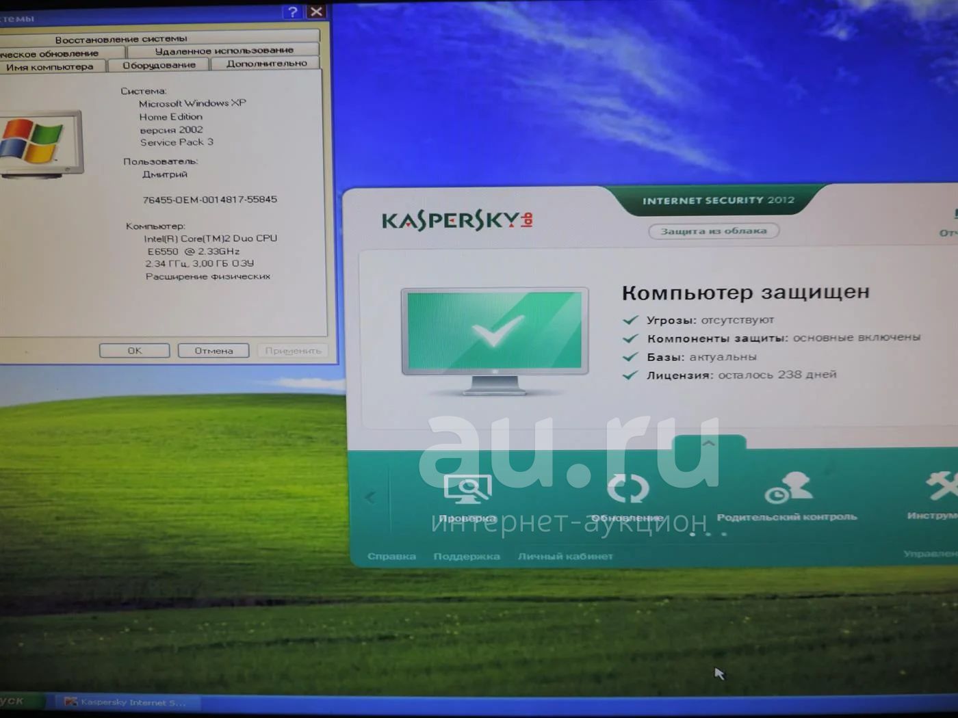Viewport: 958px width, 718px height.
Task: Click the help question-mark button in dialog title
Action: 292,12
